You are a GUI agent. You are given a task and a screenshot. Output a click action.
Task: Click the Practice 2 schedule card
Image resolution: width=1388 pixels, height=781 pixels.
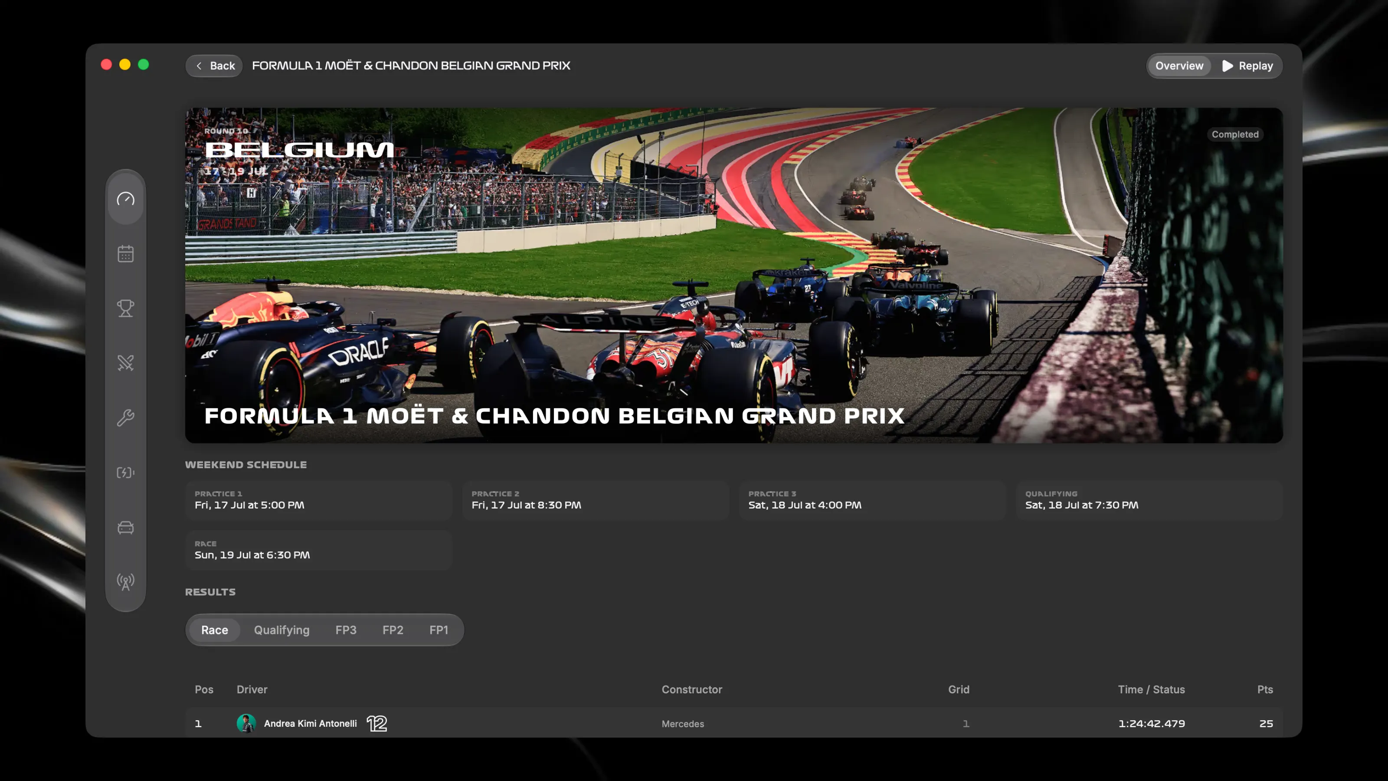[596, 500]
